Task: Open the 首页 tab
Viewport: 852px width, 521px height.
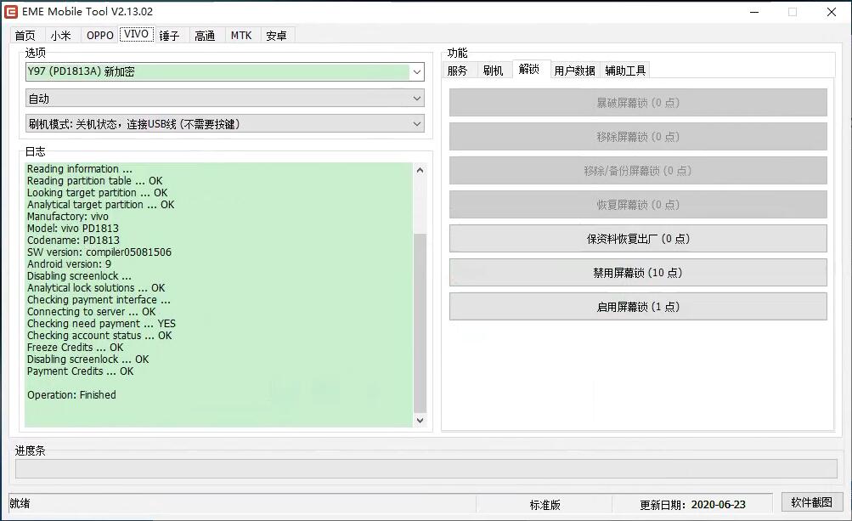Action: point(25,36)
